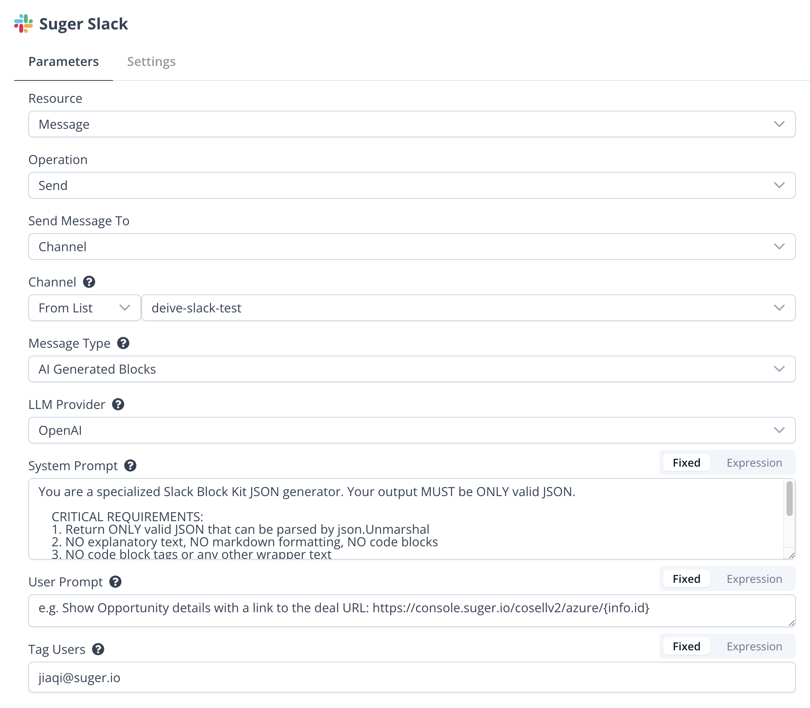This screenshot has height=708, width=810.
Task: Open the Resource dropdown showing Message
Action: 411,124
